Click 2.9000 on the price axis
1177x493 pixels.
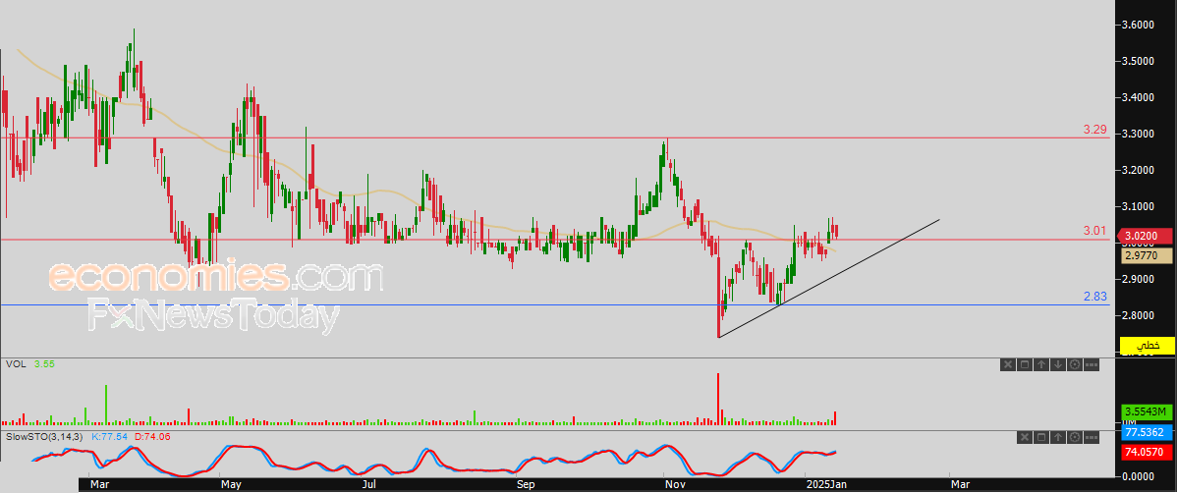1138,279
